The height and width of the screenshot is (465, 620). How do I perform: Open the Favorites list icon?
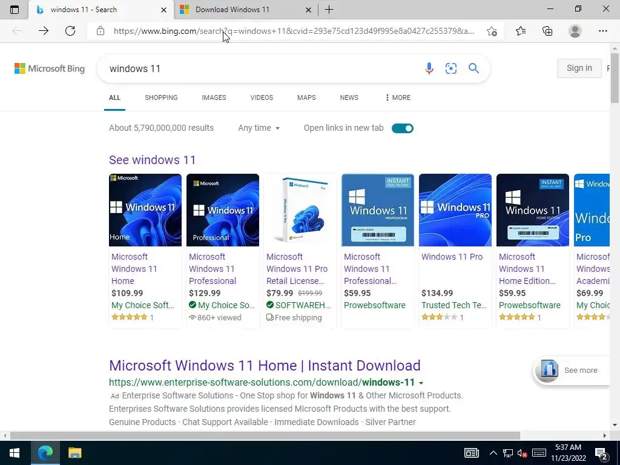pos(521,31)
